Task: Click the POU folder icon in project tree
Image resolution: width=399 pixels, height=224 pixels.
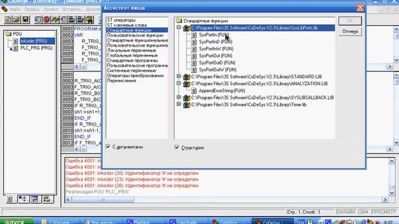Action: point(8,34)
